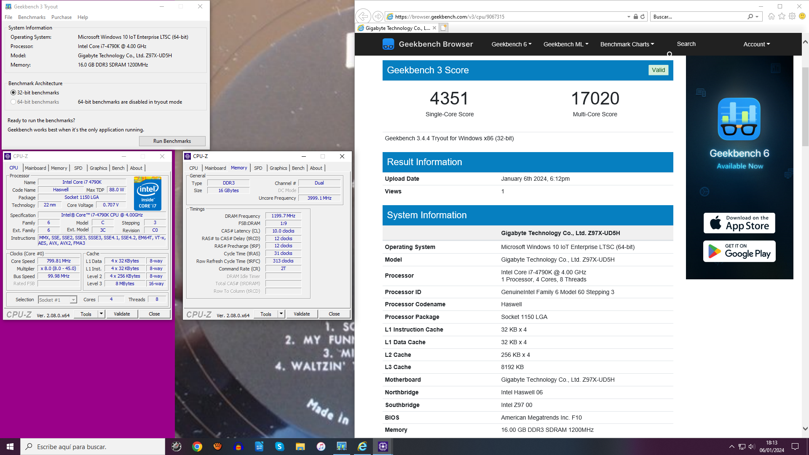The width and height of the screenshot is (809, 455).
Task: Open LibreOffice Writer from the taskbar
Action: click(x=259, y=447)
